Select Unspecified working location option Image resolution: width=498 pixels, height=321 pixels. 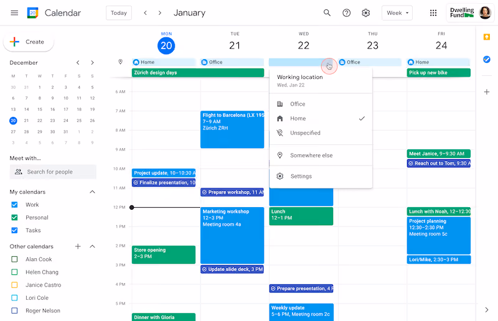pos(321,133)
